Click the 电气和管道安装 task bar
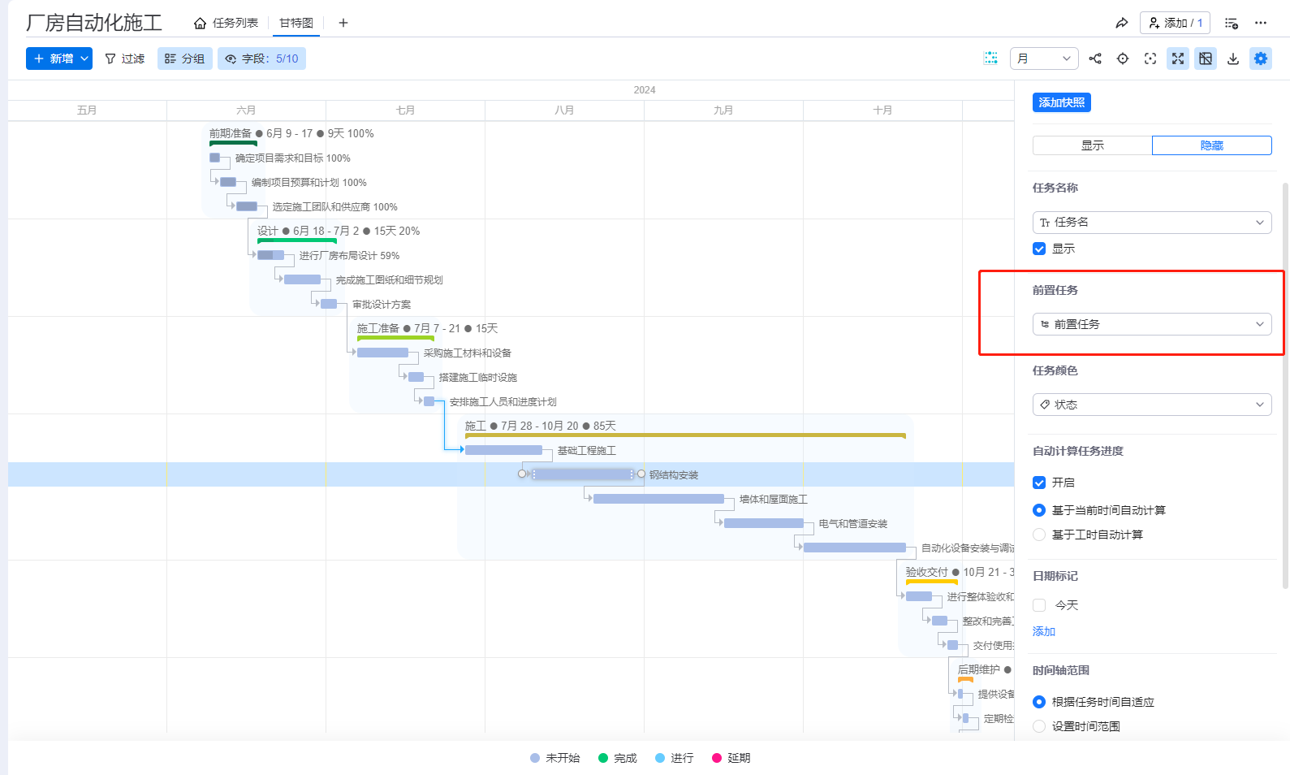 tap(764, 523)
